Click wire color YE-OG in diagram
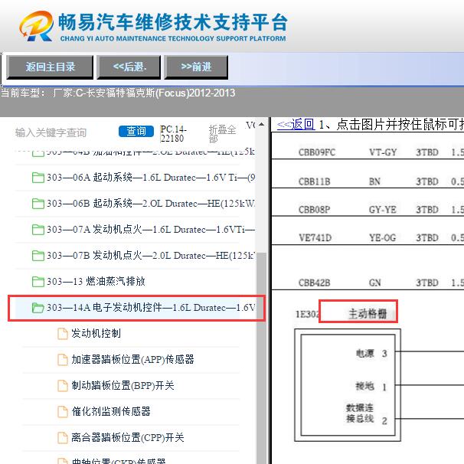The width and height of the screenshot is (464, 464). 382,238
